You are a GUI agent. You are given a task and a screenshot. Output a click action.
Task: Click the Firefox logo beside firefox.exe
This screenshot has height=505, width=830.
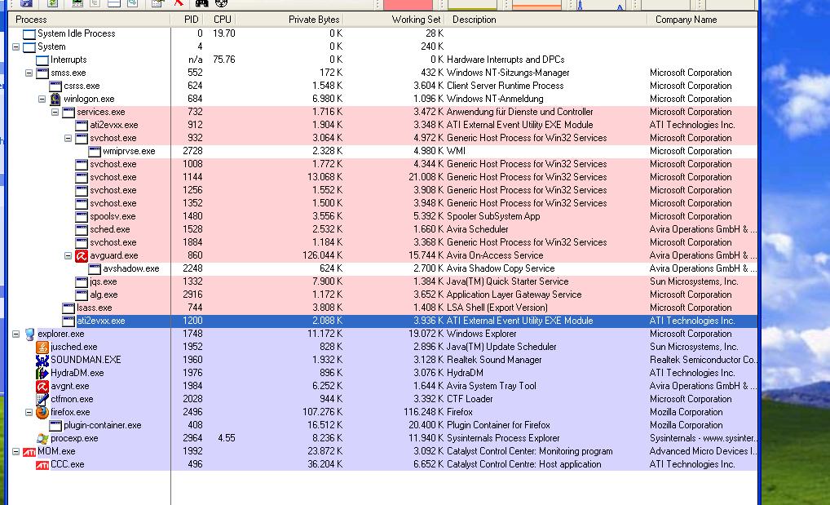coord(42,412)
